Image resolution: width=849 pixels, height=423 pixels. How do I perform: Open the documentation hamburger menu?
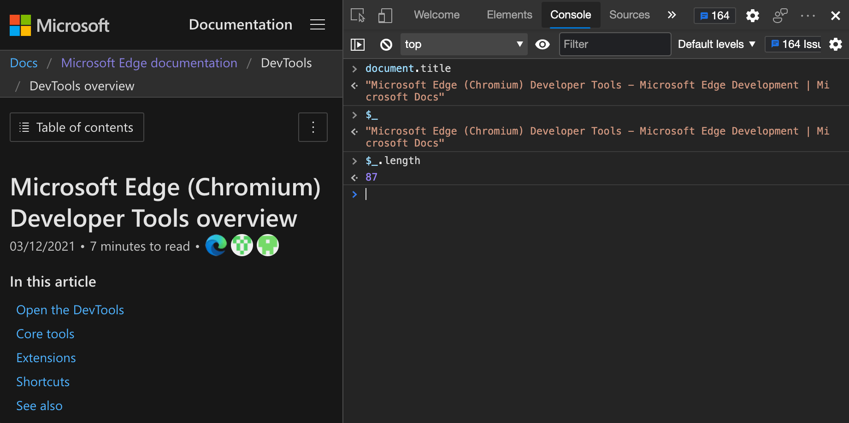point(318,25)
